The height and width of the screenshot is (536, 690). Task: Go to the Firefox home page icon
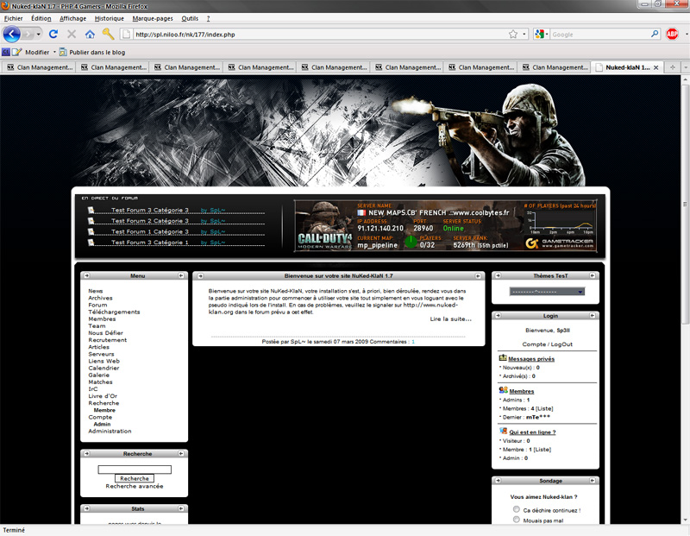tap(90, 35)
